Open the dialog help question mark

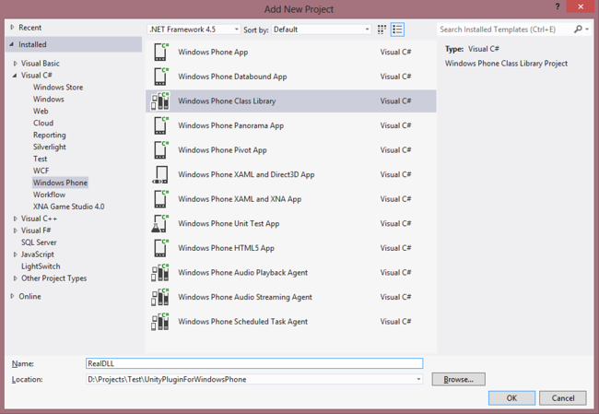click(558, 6)
